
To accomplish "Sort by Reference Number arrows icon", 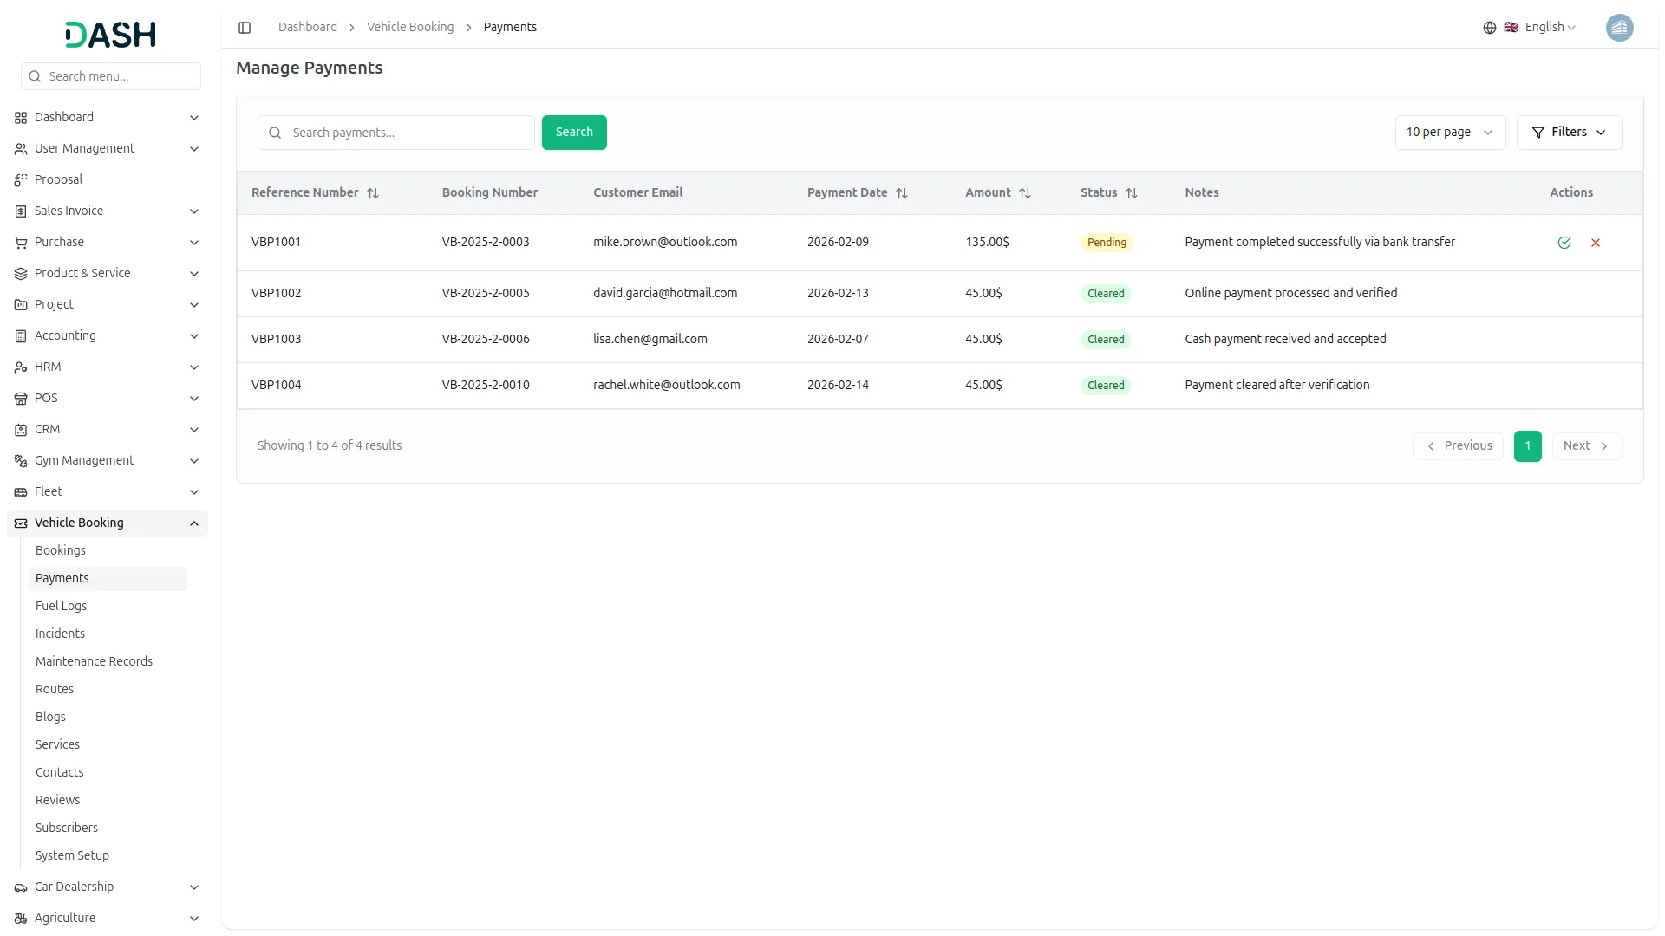I will click(x=373, y=193).
